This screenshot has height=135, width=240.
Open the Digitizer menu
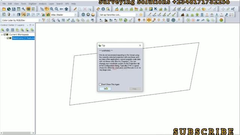(33, 4)
